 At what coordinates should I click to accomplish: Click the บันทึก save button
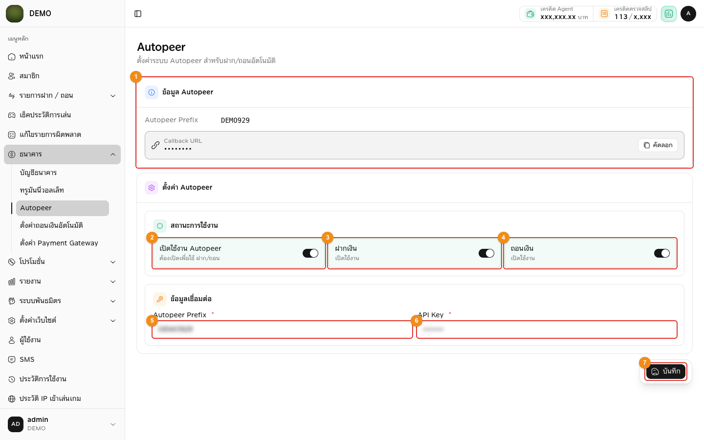pyautogui.click(x=666, y=372)
